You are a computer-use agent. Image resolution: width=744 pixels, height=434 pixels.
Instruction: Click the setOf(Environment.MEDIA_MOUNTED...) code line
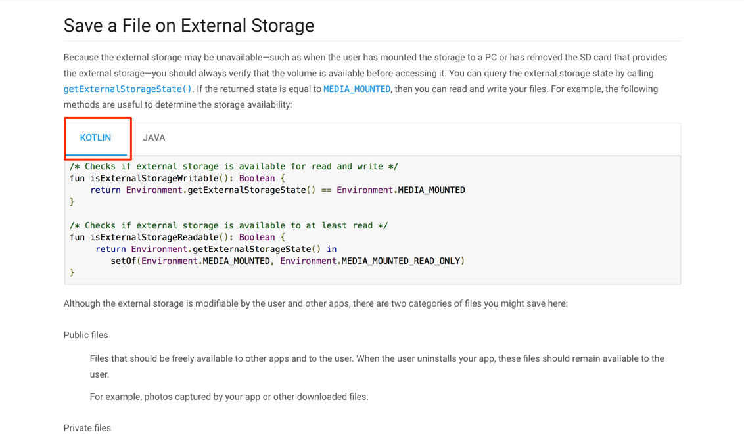click(x=287, y=261)
